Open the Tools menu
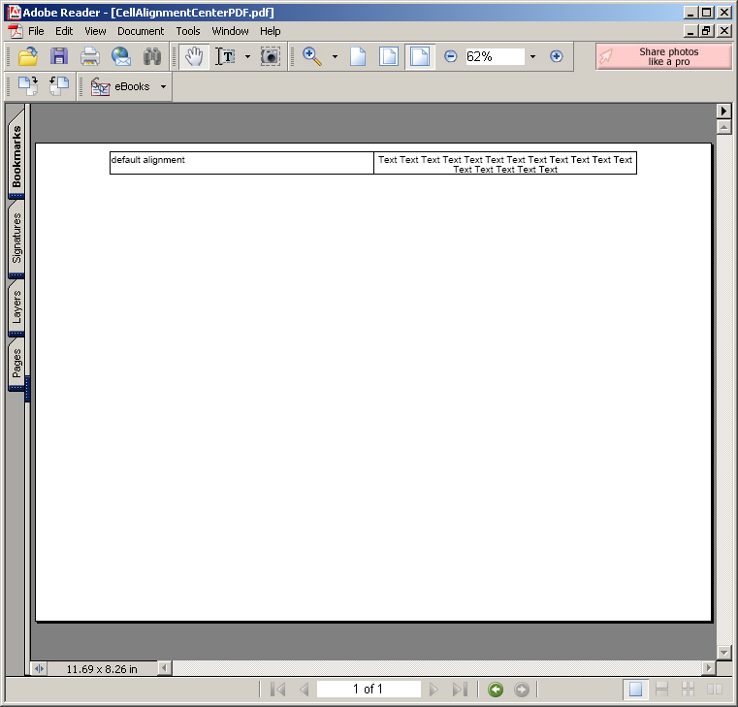The image size is (738, 707). (188, 31)
